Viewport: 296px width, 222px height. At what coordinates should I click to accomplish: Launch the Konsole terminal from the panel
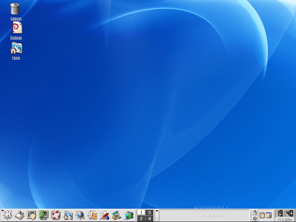(x=32, y=215)
